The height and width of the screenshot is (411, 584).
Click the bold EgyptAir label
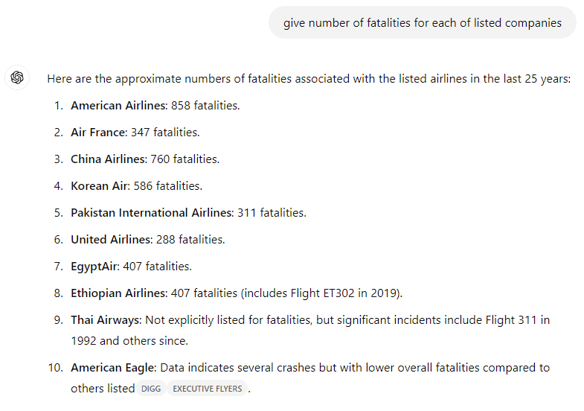coord(95,267)
